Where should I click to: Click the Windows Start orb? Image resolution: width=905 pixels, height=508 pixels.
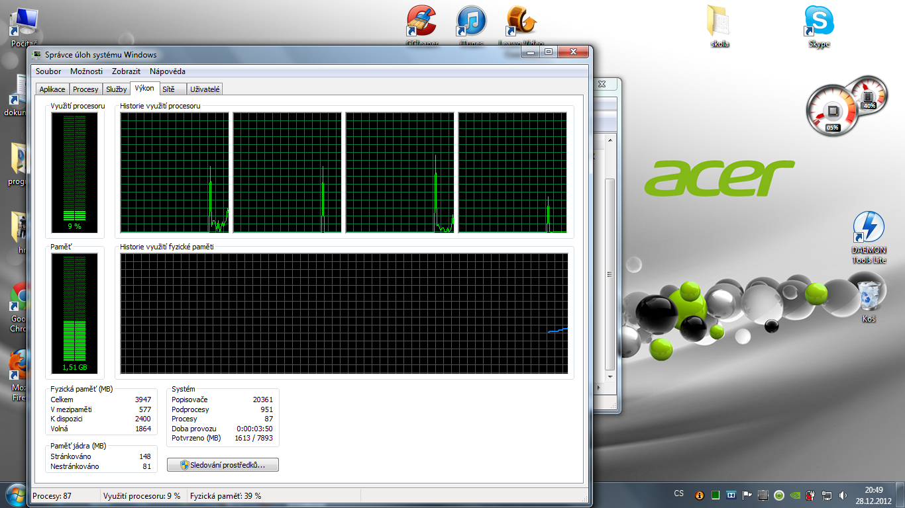16,495
